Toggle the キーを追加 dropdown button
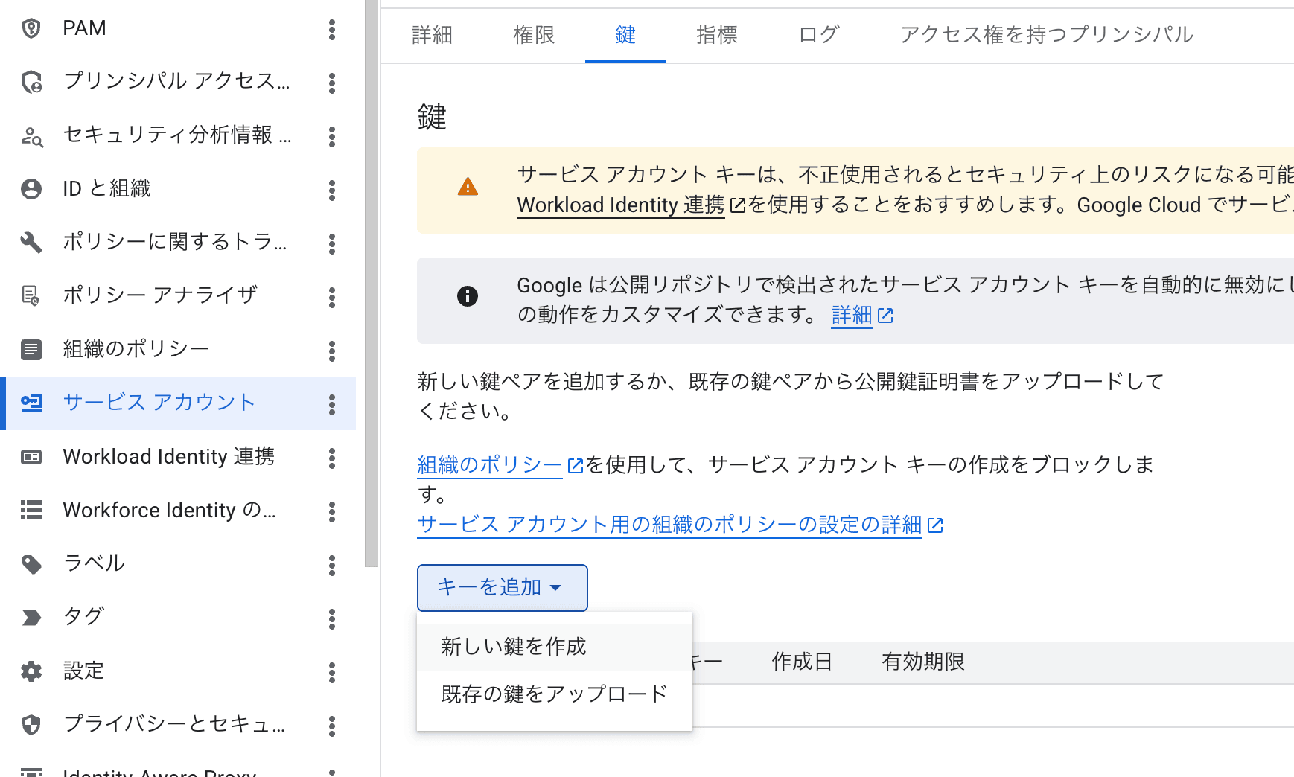 [x=503, y=588]
